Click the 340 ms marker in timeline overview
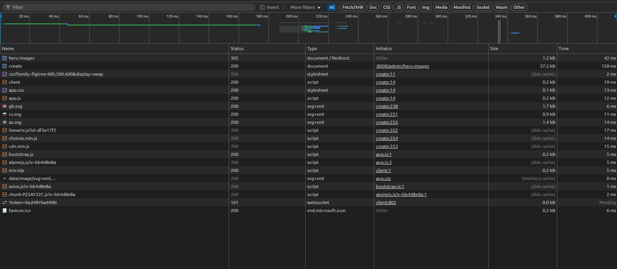 point(500,16)
